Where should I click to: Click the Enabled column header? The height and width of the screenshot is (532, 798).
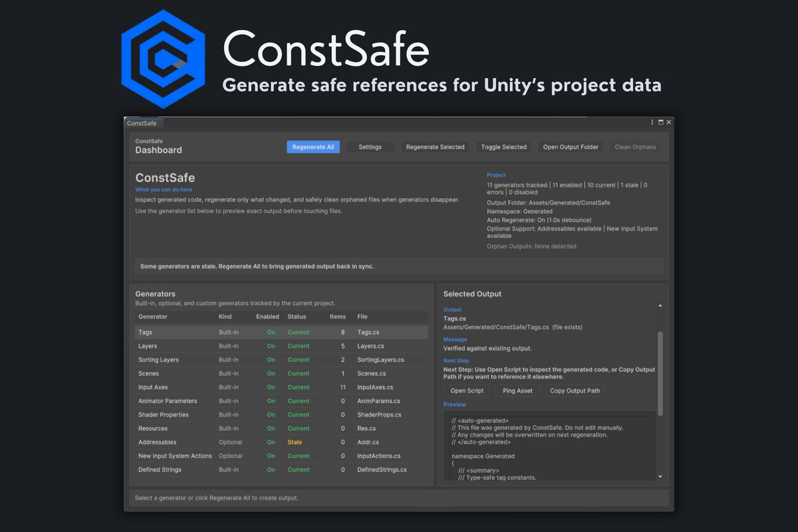pos(267,317)
